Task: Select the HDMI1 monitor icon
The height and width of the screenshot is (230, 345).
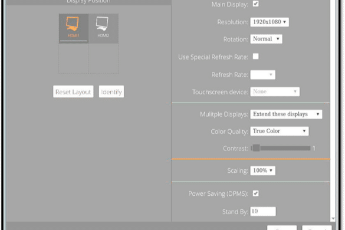Action: 74,28
